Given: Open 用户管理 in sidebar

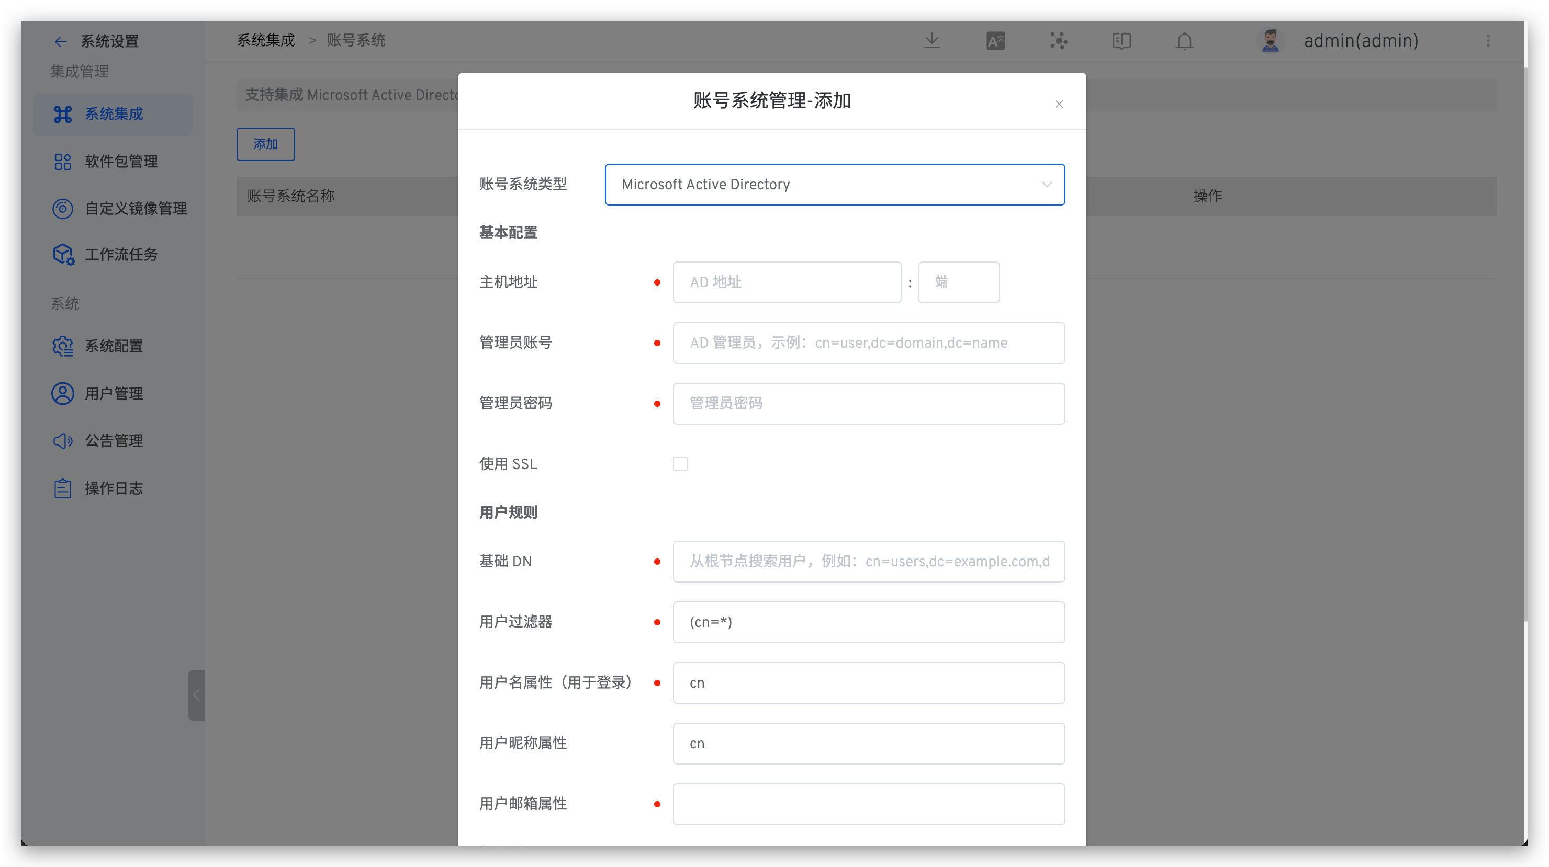Looking at the screenshot, I should pyautogui.click(x=114, y=394).
